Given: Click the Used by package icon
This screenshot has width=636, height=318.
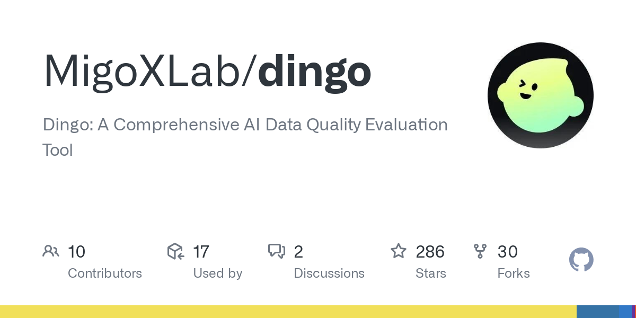Looking at the screenshot, I should point(175,251).
